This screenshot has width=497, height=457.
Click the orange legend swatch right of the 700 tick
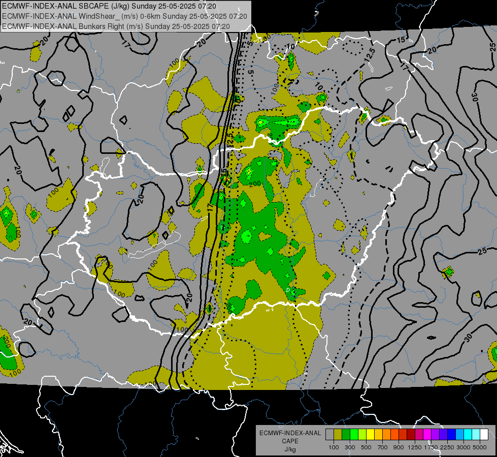(x=386, y=435)
